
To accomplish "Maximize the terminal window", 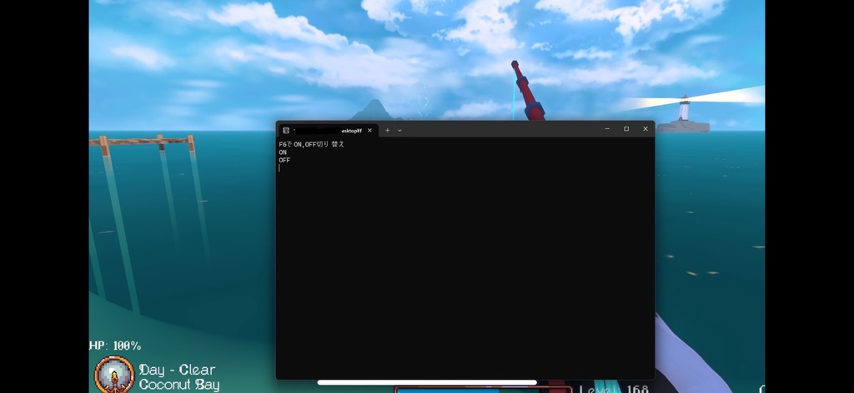I will (626, 129).
